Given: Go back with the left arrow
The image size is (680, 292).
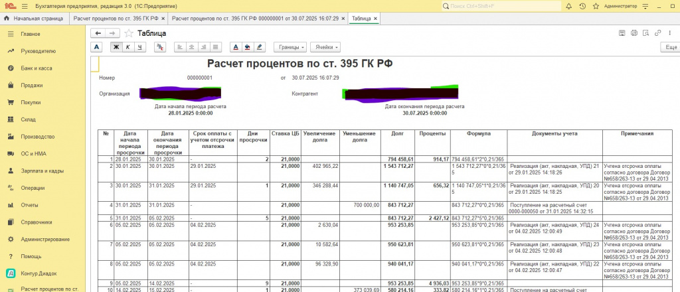Looking at the screenshot, I should [98, 33].
